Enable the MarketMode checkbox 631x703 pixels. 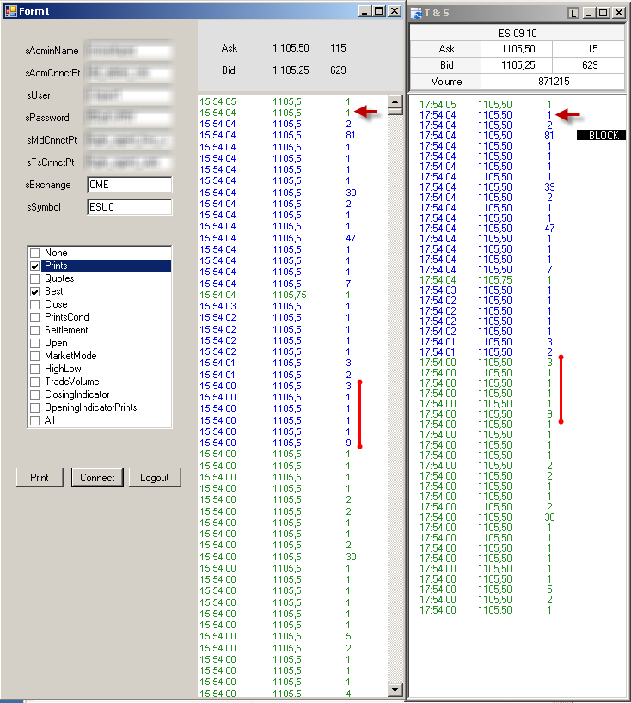[x=35, y=356]
